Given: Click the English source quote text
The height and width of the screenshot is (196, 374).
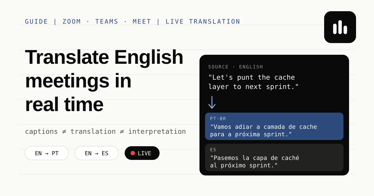Looking at the screenshot, I should 253,82.
